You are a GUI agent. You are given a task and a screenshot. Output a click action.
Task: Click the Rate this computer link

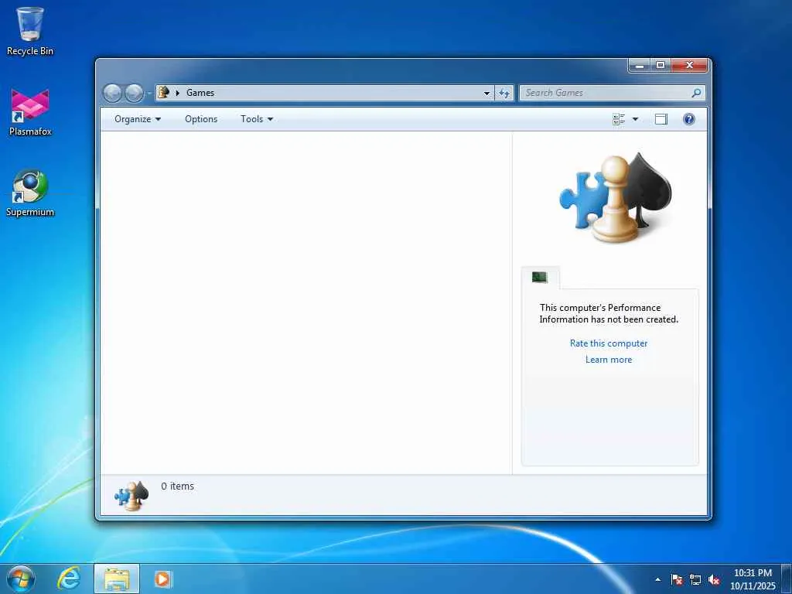[x=609, y=343]
